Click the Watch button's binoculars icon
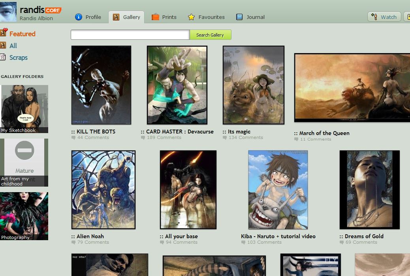 coord(374,17)
